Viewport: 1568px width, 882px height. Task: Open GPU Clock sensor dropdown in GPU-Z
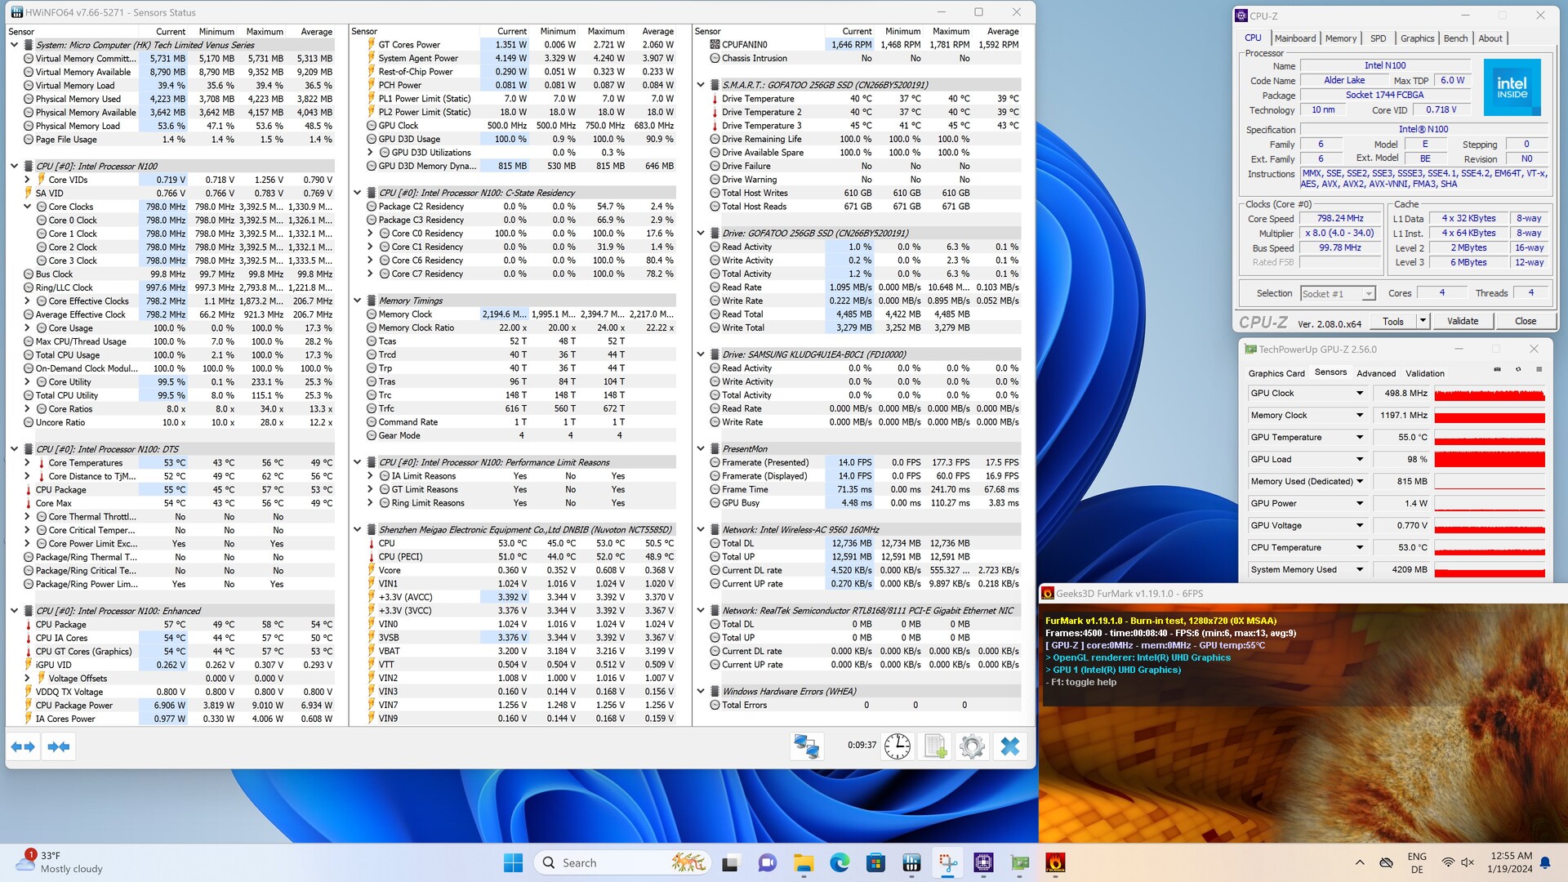(x=1360, y=394)
